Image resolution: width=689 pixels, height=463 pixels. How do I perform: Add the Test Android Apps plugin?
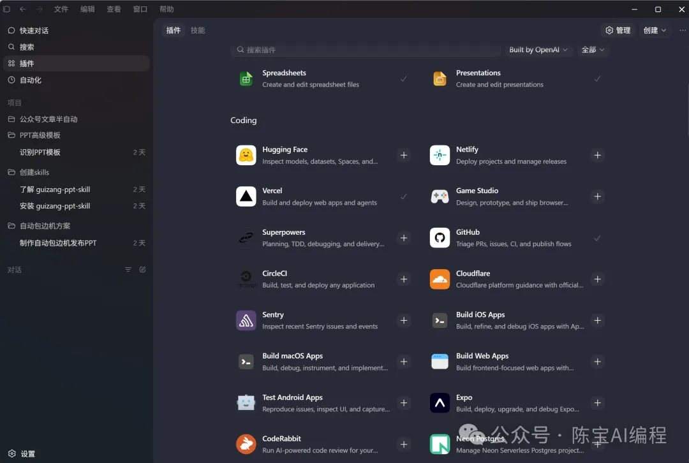[x=403, y=403]
